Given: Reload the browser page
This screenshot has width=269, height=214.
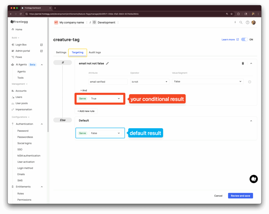Looking at the screenshot, I should (20, 14).
